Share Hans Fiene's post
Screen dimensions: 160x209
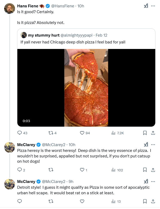[153, 133]
